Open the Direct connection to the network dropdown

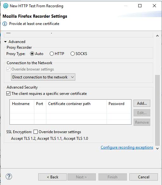tap(43, 77)
